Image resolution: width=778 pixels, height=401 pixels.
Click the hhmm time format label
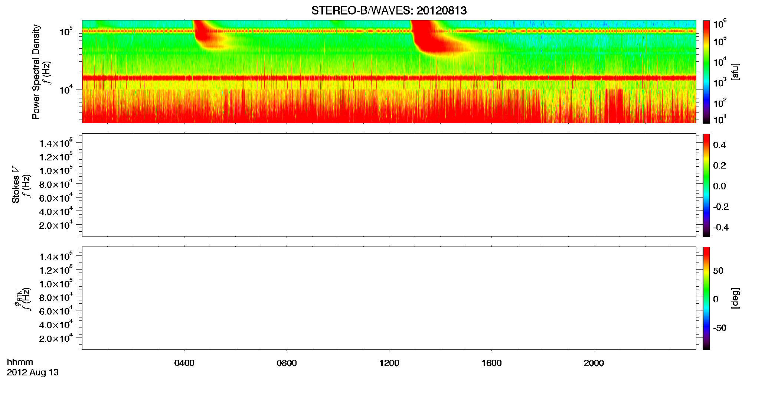point(20,362)
